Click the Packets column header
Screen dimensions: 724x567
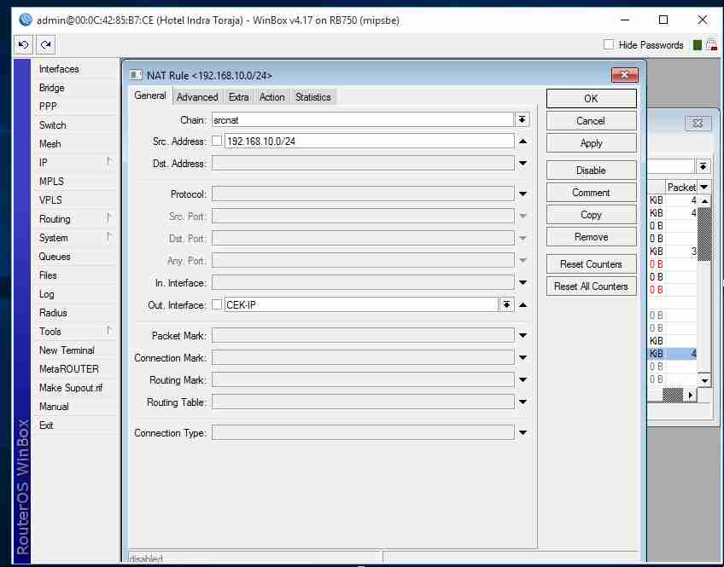pyautogui.click(x=681, y=188)
